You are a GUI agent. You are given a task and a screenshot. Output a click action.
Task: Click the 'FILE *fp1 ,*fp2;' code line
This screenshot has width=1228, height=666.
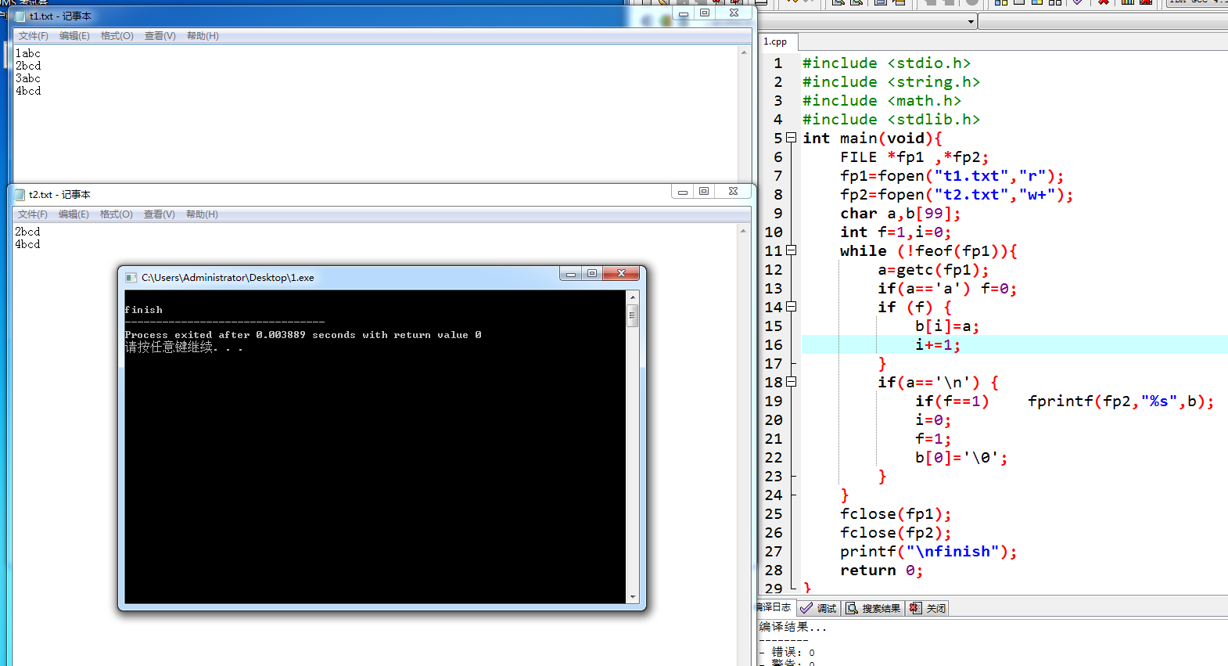pyautogui.click(x=915, y=157)
